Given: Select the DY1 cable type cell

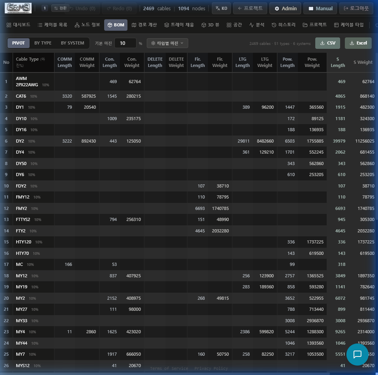Looking at the screenshot, I should [34, 108].
